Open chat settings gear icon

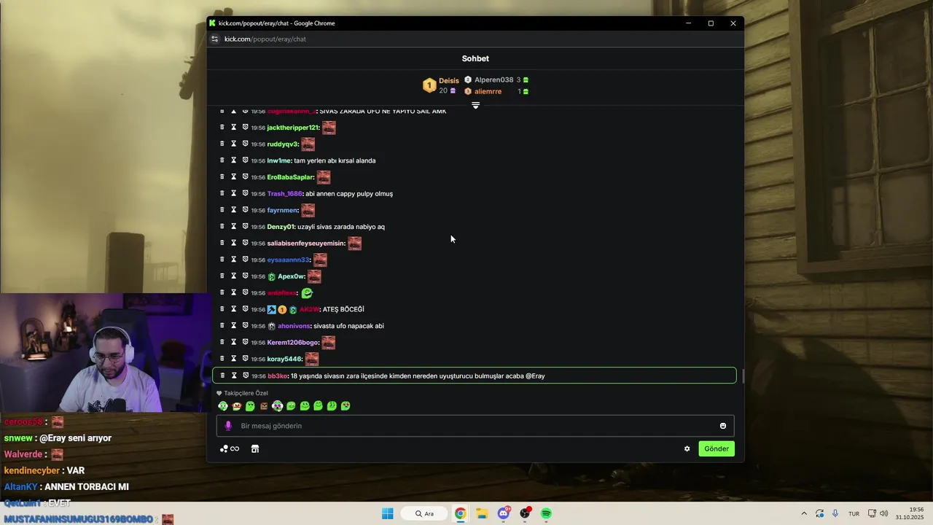pyautogui.click(x=687, y=449)
